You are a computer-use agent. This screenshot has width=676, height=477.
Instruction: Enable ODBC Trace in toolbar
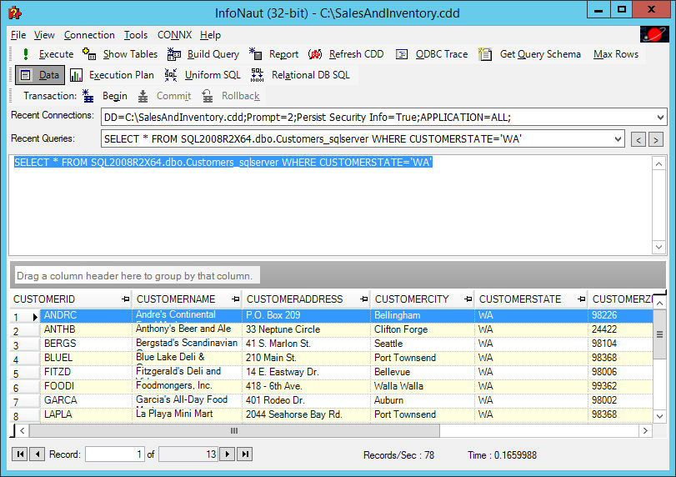(x=402, y=54)
